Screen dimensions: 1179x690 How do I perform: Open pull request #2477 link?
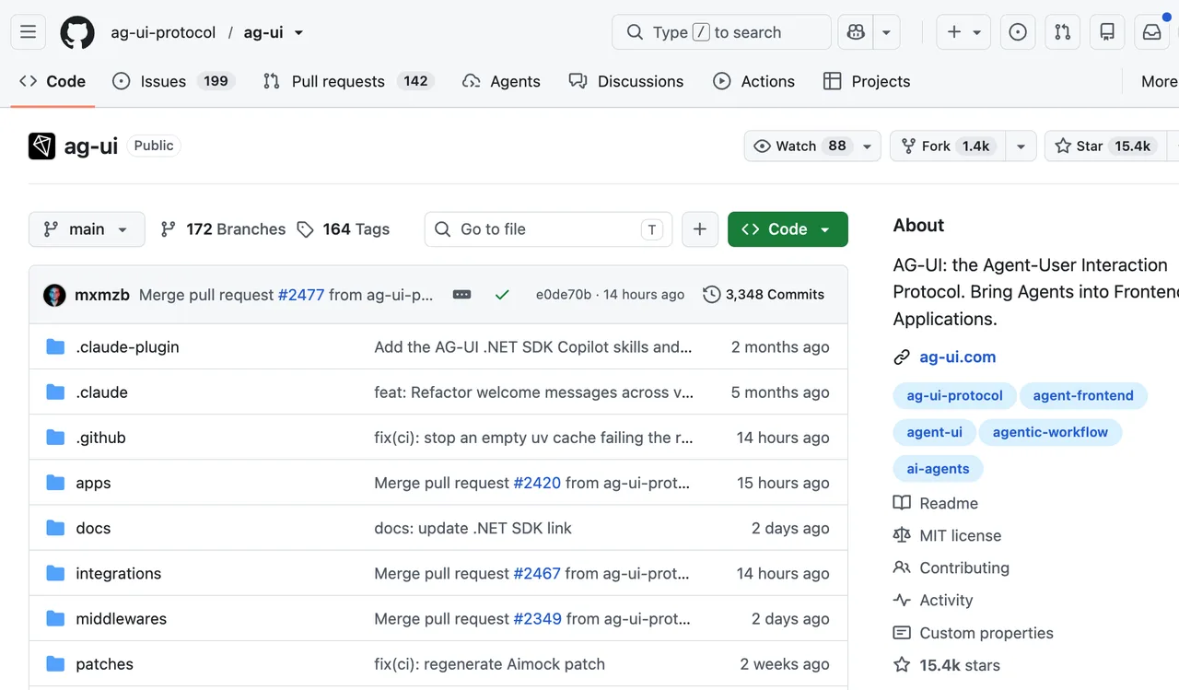click(301, 295)
